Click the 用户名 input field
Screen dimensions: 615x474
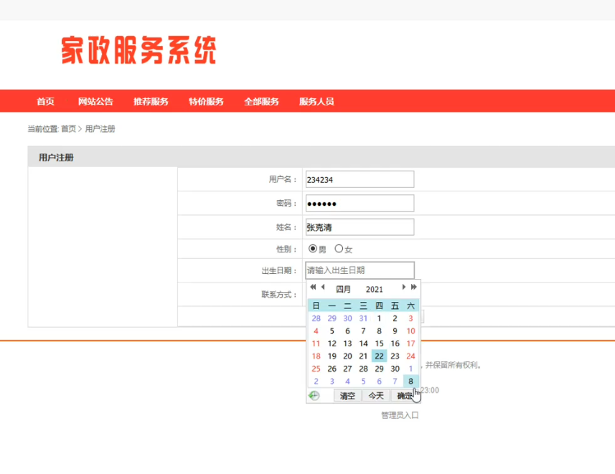tap(360, 179)
